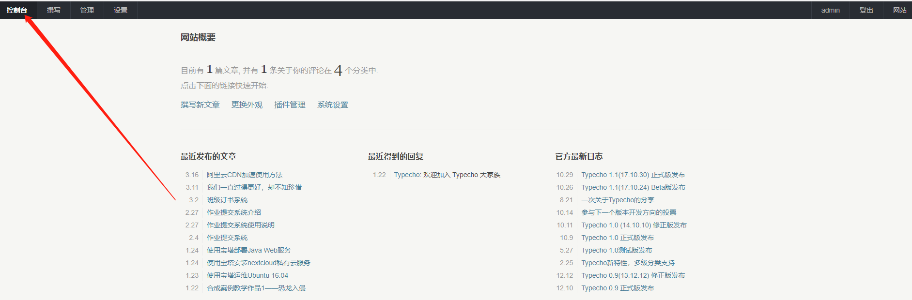This screenshot has height=300, width=912.
Task: Open the 撰写 menu
Action: coord(54,10)
